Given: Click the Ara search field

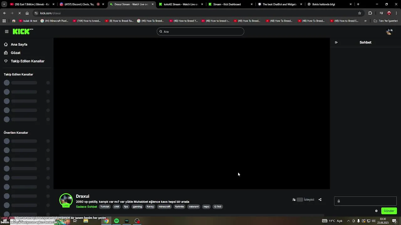Looking at the screenshot, I should click(200, 32).
